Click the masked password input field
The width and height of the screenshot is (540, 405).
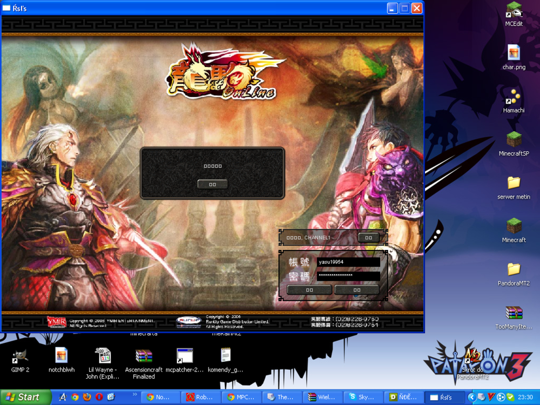(348, 275)
